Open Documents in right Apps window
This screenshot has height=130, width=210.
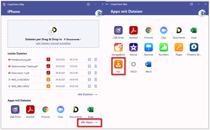pos(179,30)
